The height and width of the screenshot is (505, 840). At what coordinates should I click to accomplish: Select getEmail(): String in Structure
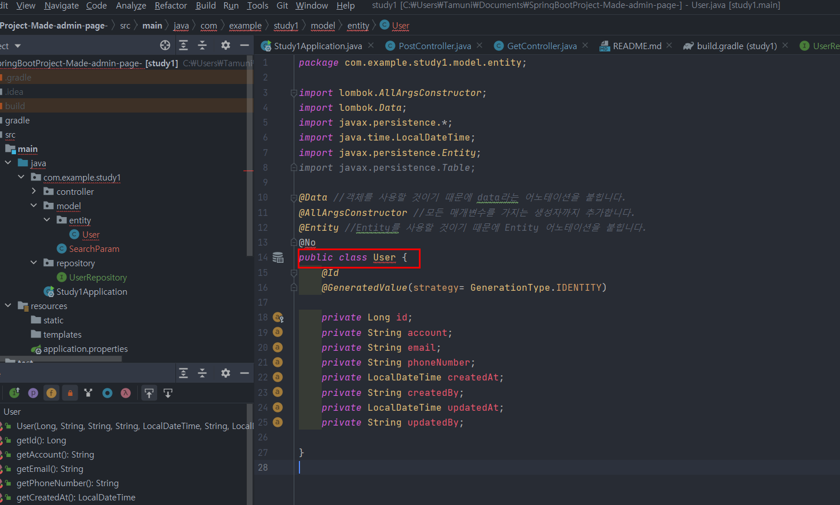50,469
